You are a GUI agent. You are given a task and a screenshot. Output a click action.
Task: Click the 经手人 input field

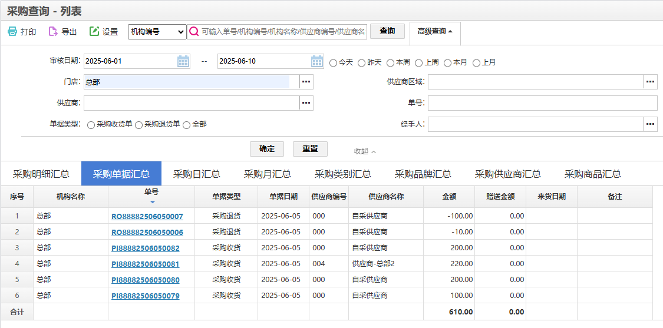[x=536, y=124]
